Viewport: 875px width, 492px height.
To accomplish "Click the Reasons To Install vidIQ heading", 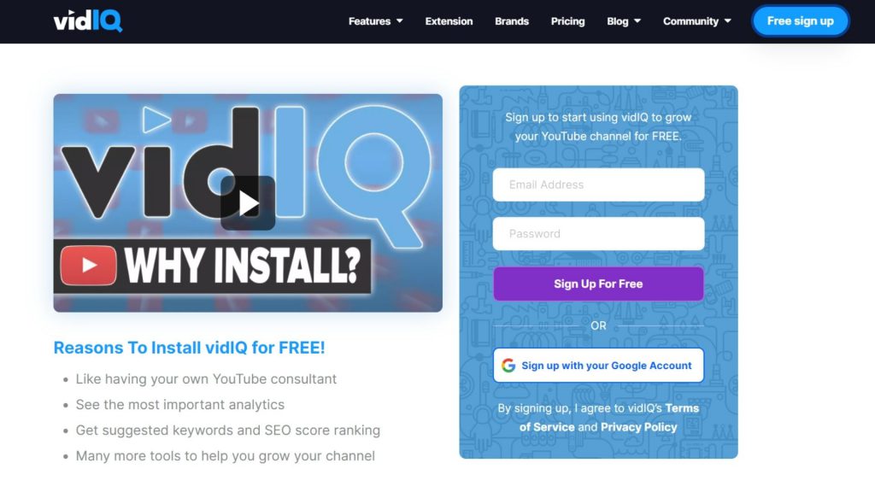I will (x=189, y=348).
